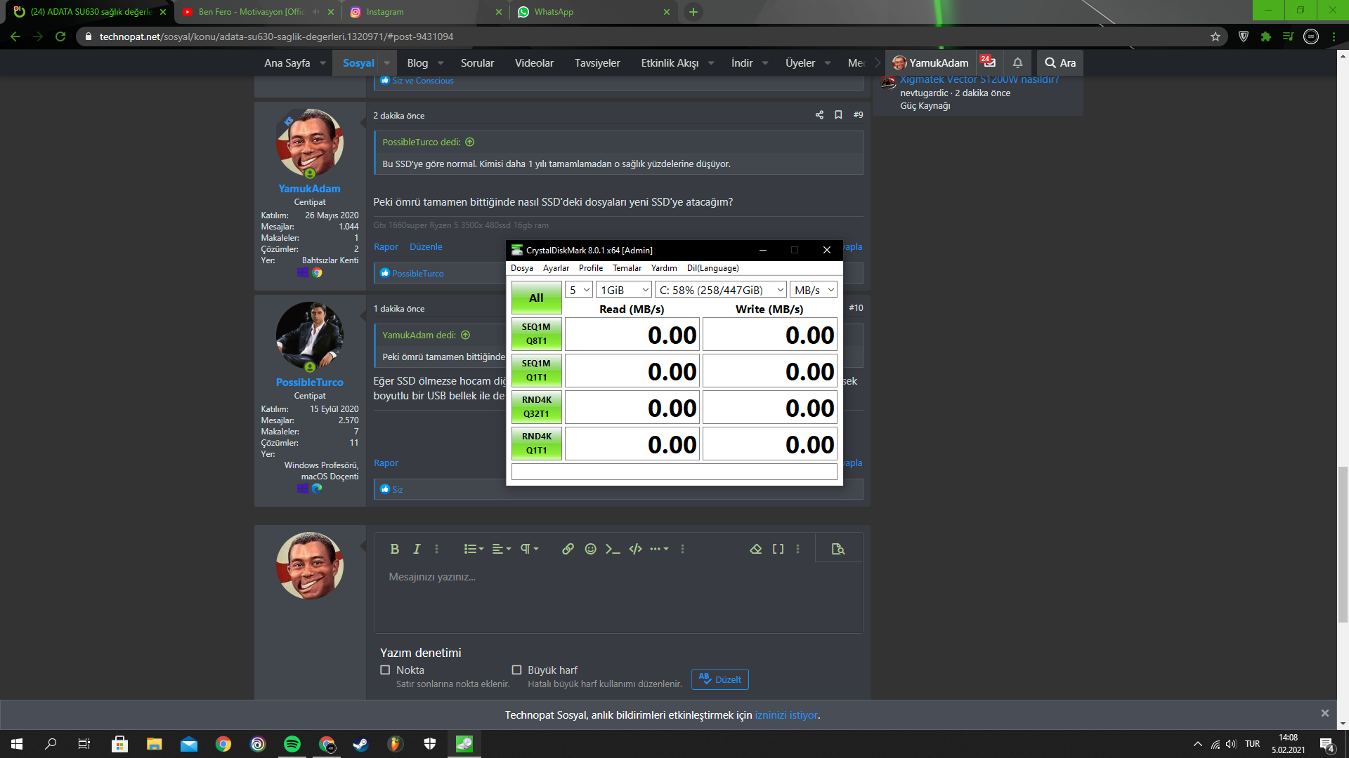Viewport: 1349px width, 758px height.
Task: Expand the drive C: 58% selector
Action: coord(721,290)
